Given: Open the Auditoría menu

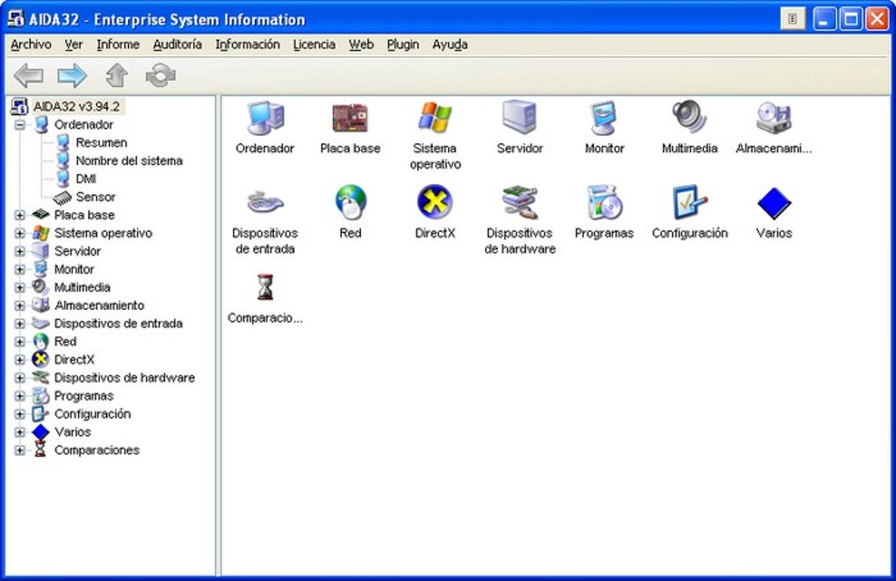Looking at the screenshot, I should (x=177, y=45).
